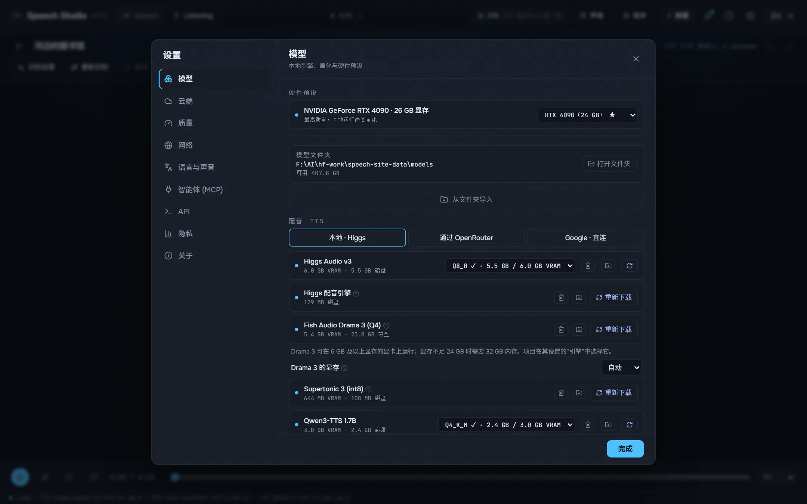The height and width of the screenshot is (504, 807).
Task: Import folder icon for Fish Audio Drama 3
Action: pyautogui.click(x=579, y=330)
